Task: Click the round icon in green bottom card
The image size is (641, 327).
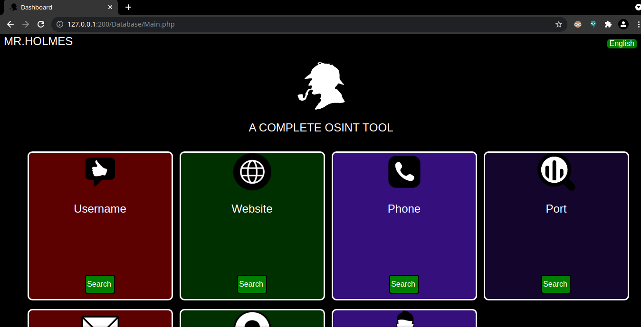Action: click(x=252, y=319)
